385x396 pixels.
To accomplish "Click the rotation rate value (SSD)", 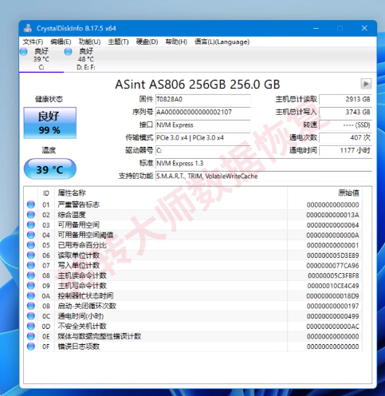I will (345, 125).
